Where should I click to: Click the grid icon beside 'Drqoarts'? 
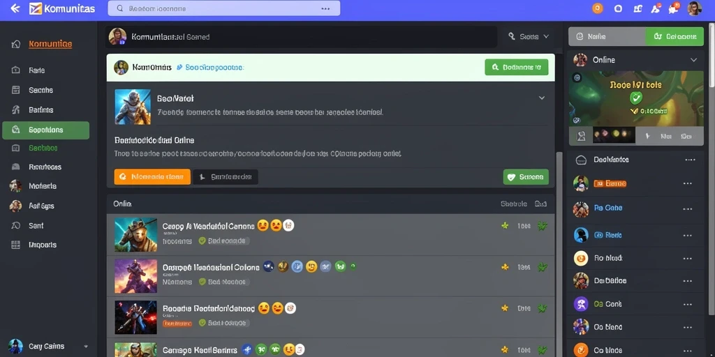click(x=15, y=245)
